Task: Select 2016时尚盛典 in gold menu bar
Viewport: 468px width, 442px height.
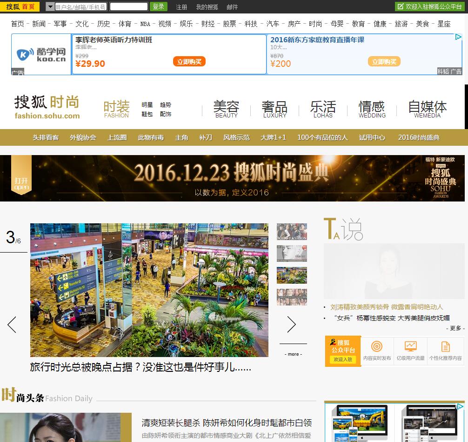Action: point(419,137)
